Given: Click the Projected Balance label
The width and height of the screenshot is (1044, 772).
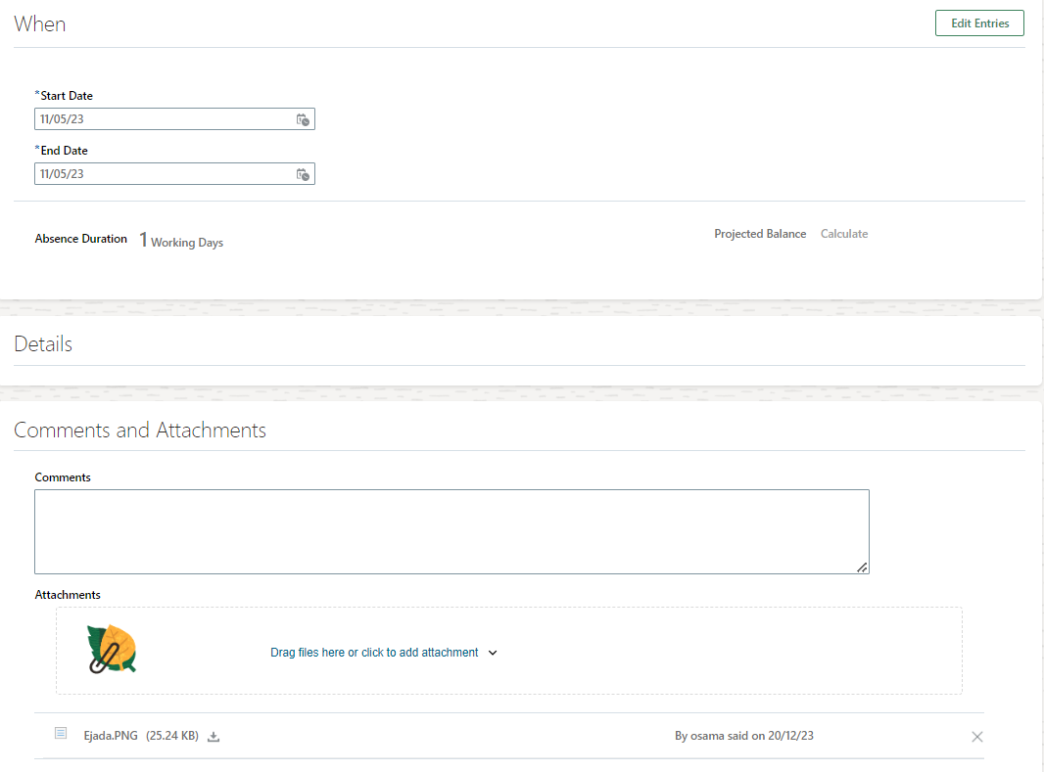Looking at the screenshot, I should point(760,234).
